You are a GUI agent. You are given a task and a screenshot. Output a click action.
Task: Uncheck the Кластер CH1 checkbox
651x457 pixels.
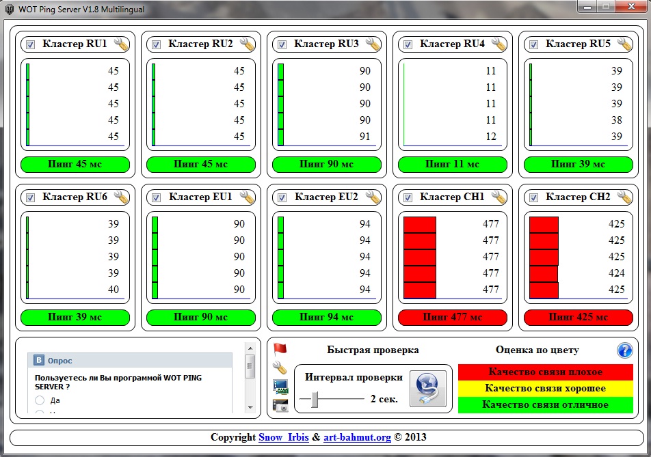click(408, 198)
